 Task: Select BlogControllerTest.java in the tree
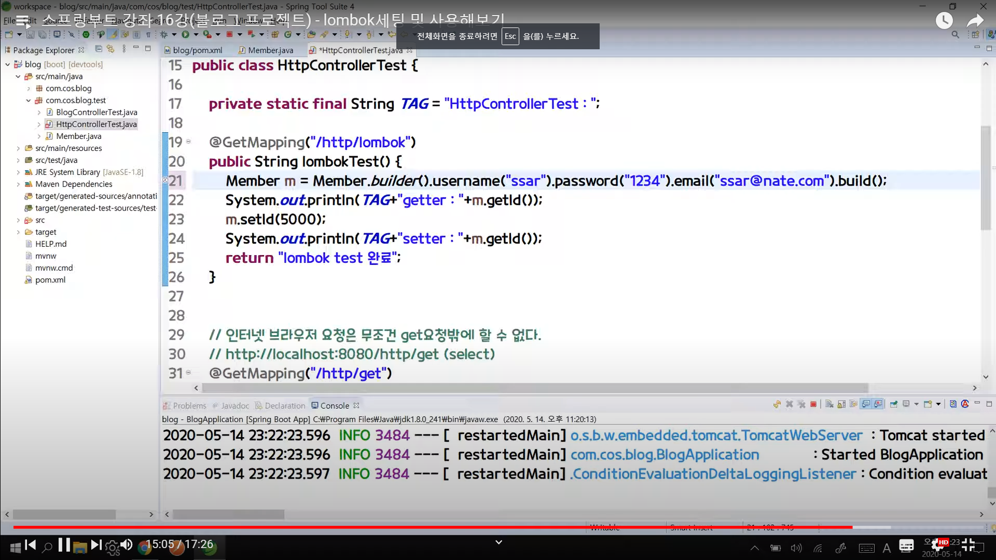tap(96, 113)
